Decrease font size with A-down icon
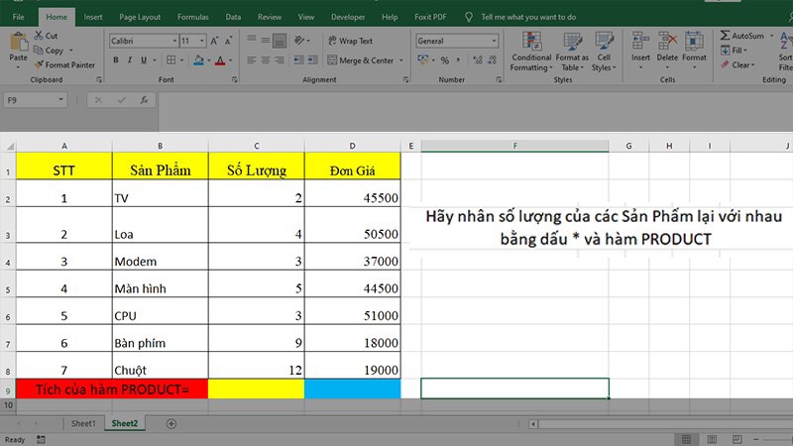The width and height of the screenshot is (793, 446). click(x=229, y=41)
